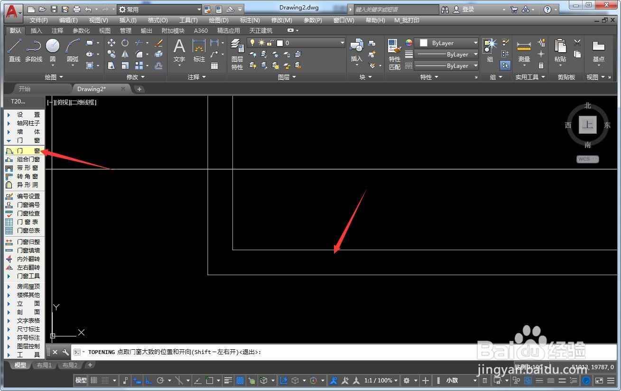Select the Arc (圆弧) tool
621x391 pixels.
click(73, 50)
